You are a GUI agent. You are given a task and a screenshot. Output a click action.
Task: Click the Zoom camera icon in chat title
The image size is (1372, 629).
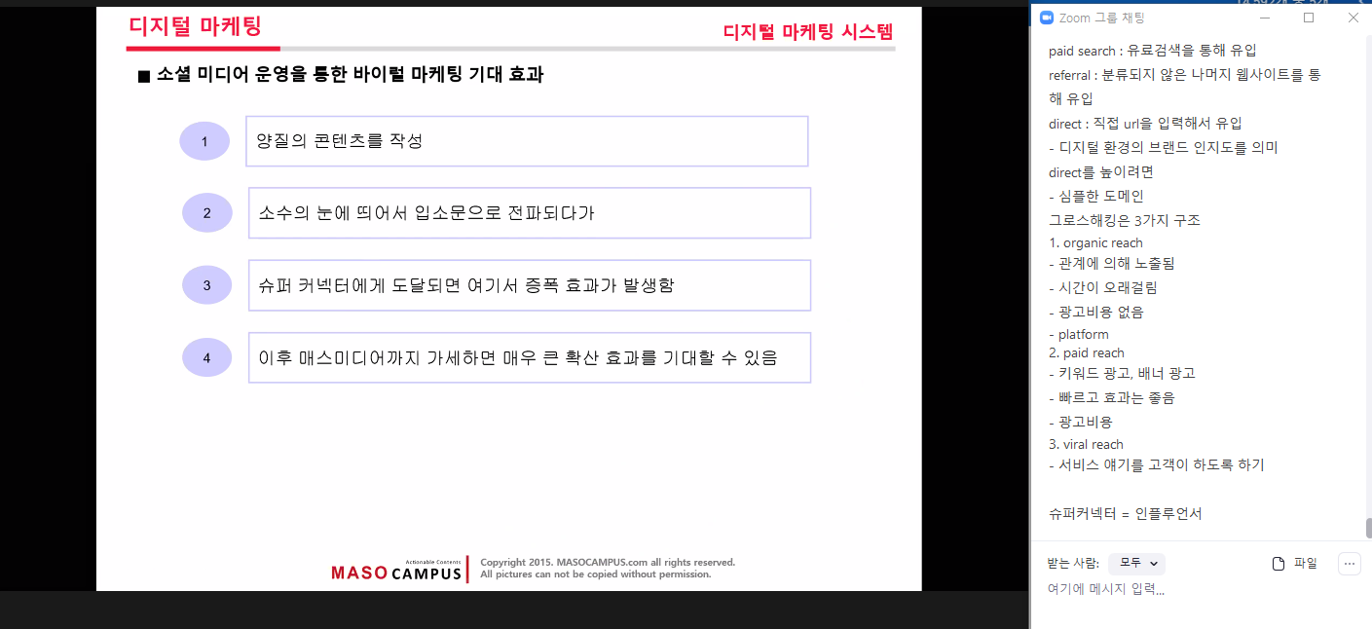(1047, 18)
